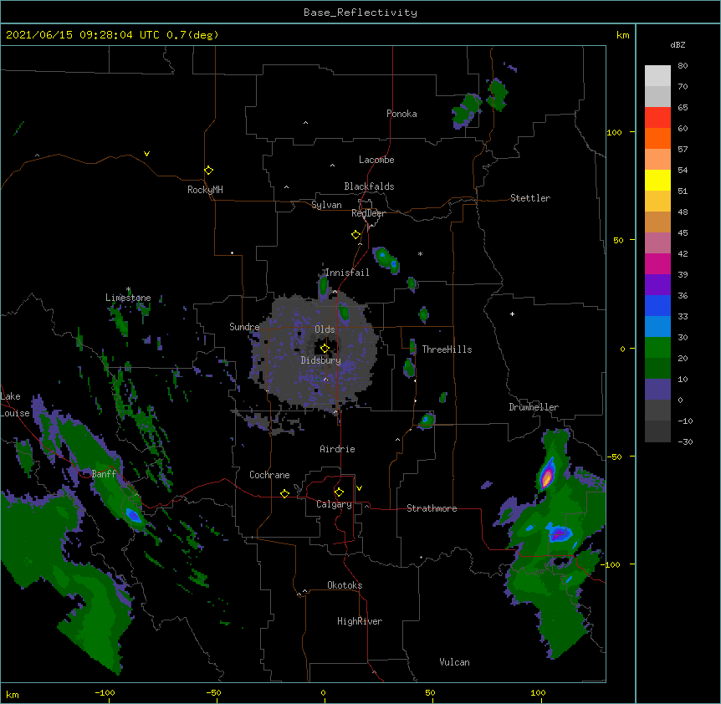Click the Drumheller label
This screenshot has width=721, height=704.
pos(534,407)
